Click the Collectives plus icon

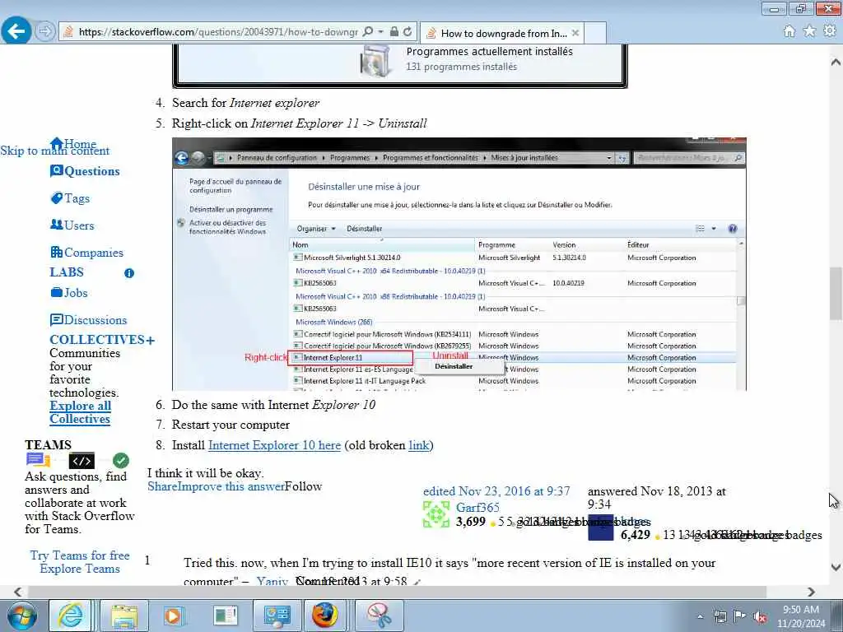click(x=150, y=340)
